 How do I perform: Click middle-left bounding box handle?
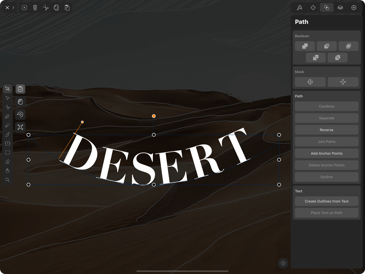pos(29,160)
